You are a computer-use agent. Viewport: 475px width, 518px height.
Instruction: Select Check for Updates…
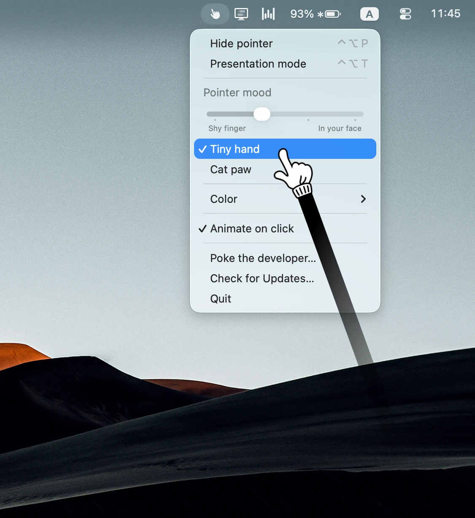285,278
